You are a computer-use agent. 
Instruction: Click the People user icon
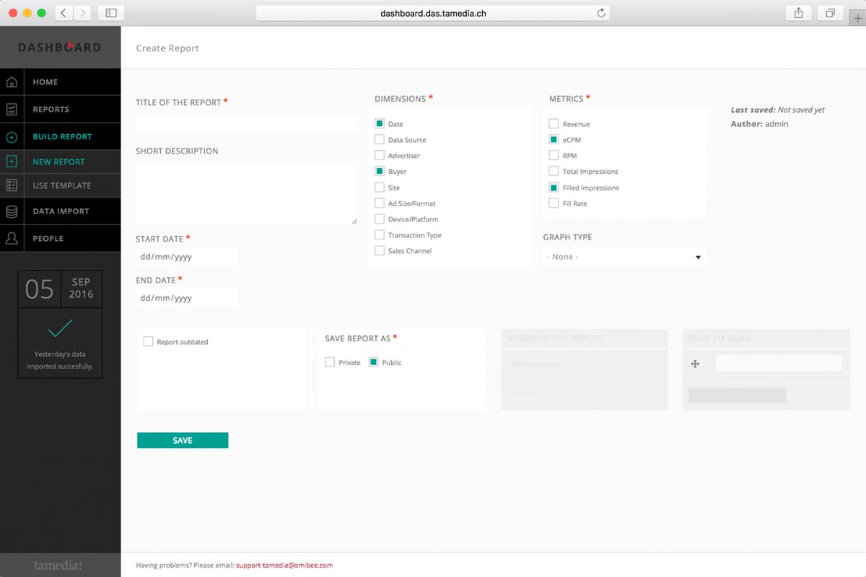[12, 238]
